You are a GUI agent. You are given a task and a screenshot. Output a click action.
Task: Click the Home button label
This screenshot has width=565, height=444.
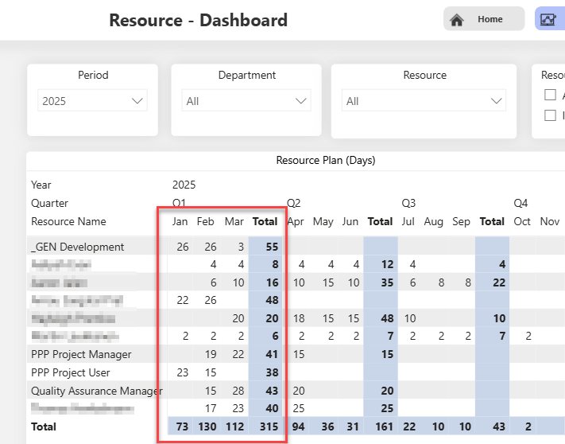(x=490, y=19)
